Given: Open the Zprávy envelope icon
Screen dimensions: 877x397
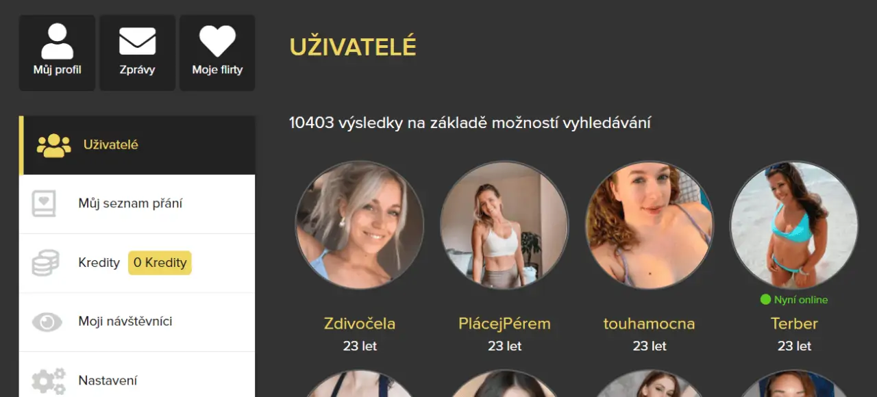Looking at the screenshot, I should tap(137, 41).
